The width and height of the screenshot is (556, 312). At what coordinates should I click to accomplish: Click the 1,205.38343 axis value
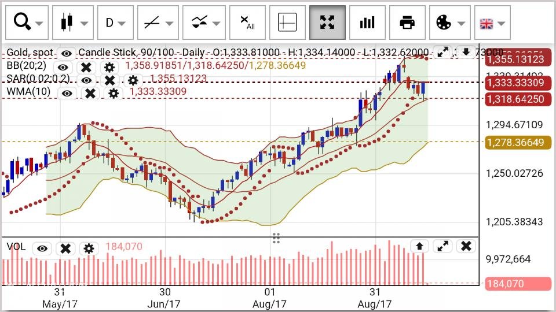point(514,222)
